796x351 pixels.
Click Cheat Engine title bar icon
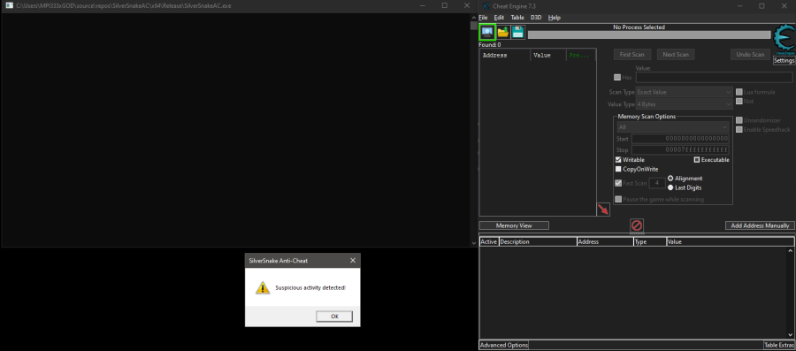point(486,5)
